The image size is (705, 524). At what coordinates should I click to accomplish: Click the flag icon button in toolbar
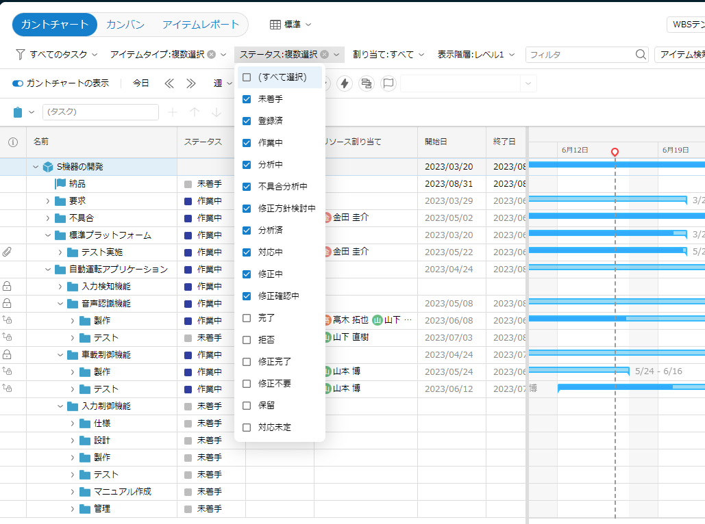click(x=388, y=83)
